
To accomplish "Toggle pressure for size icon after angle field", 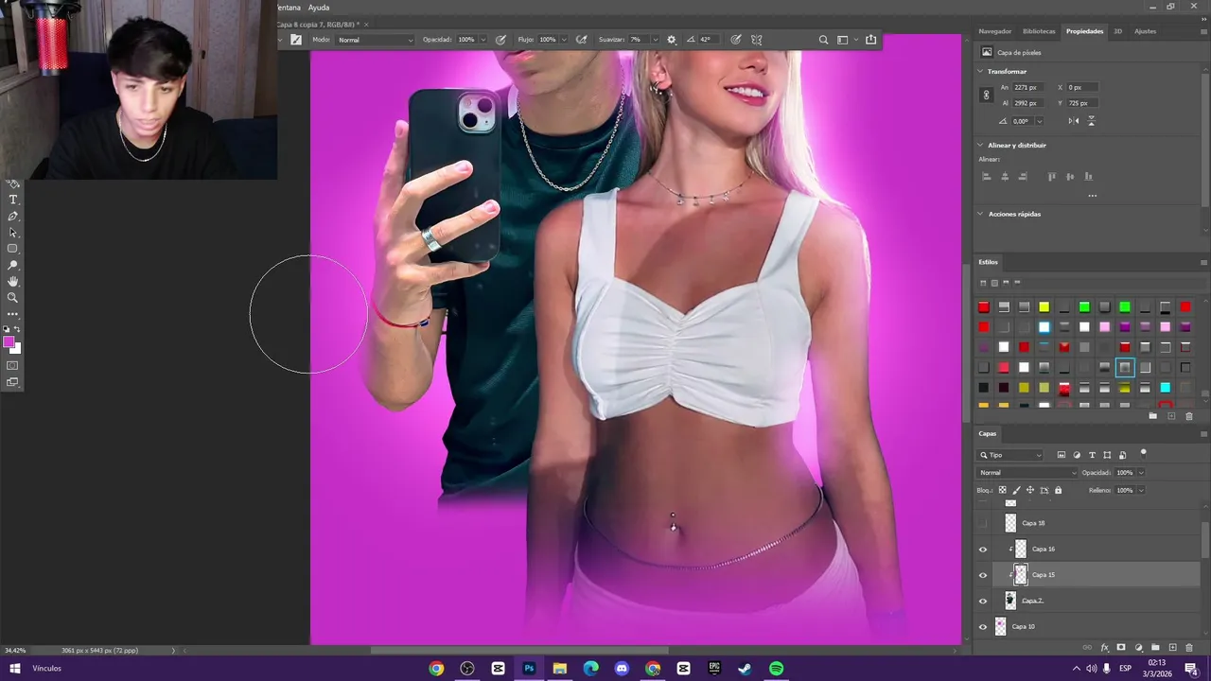I will [735, 40].
